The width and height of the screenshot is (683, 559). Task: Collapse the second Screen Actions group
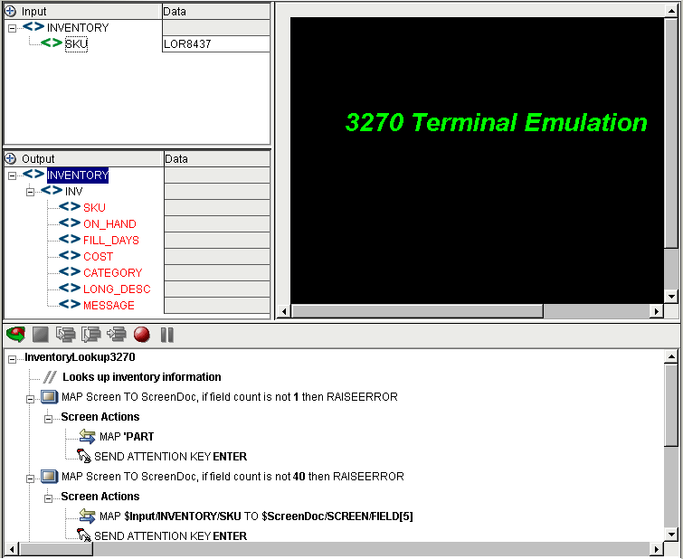click(x=48, y=498)
